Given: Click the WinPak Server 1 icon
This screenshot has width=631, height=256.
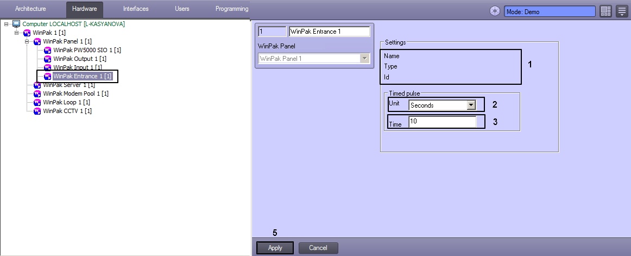Looking at the screenshot, I should coord(37,85).
